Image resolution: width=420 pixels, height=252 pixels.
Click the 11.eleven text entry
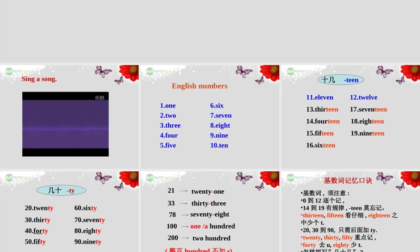point(320,97)
